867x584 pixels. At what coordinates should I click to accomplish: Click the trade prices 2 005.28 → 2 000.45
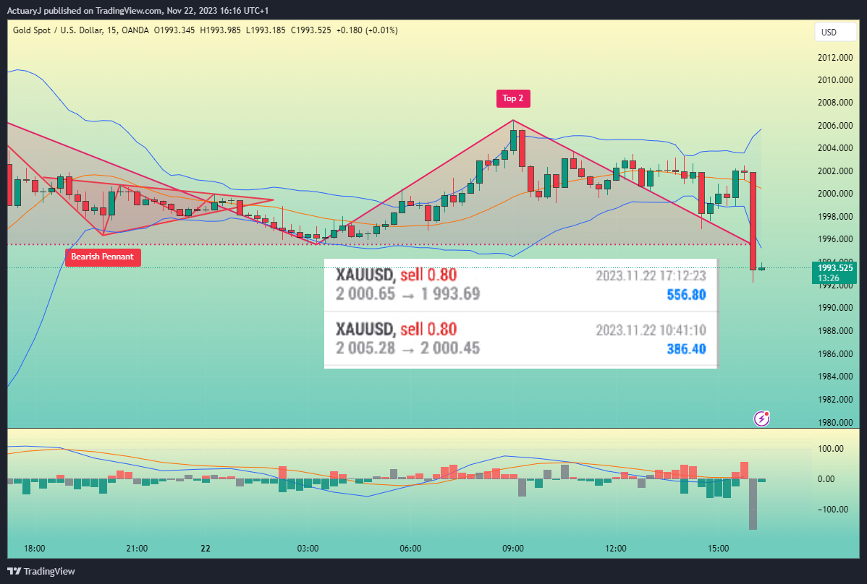click(x=407, y=348)
